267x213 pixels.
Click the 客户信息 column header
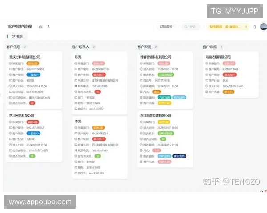(x=13, y=47)
